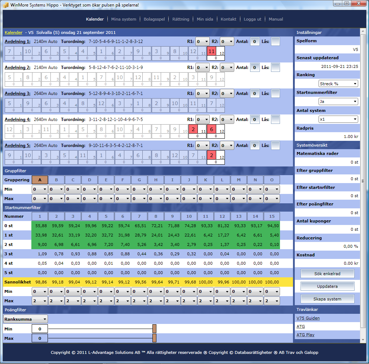Open the Gruppfilter Min dropdown under group A
369x364 pixels.
[40, 189]
